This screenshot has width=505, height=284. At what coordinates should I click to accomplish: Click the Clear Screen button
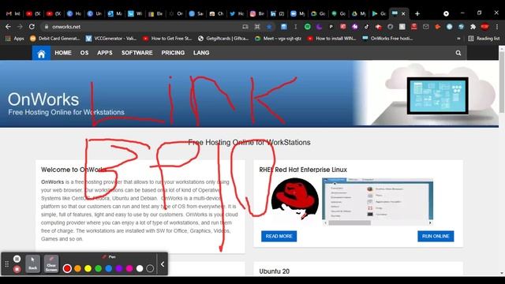tap(51, 263)
